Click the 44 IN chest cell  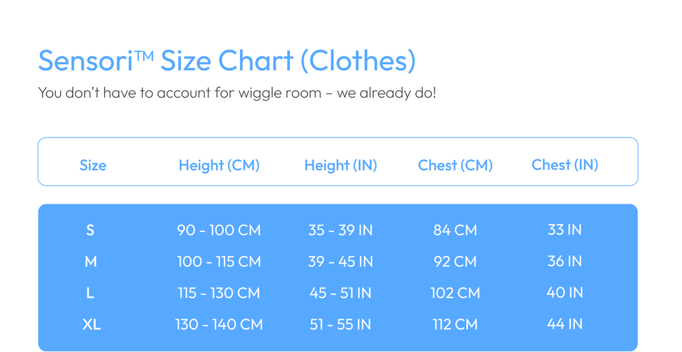[x=565, y=324]
